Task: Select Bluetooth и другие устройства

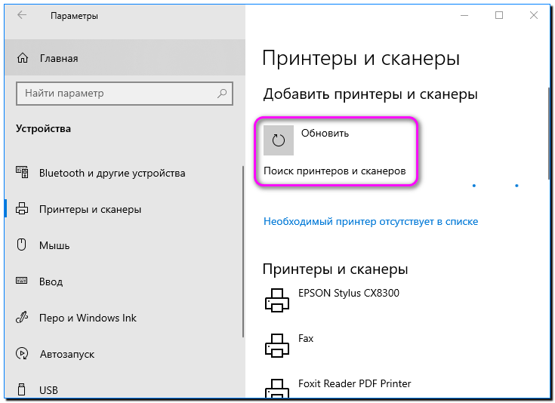Action: coord(112,173)
